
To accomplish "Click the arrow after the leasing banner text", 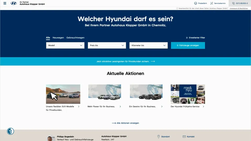I will [153, 61].
